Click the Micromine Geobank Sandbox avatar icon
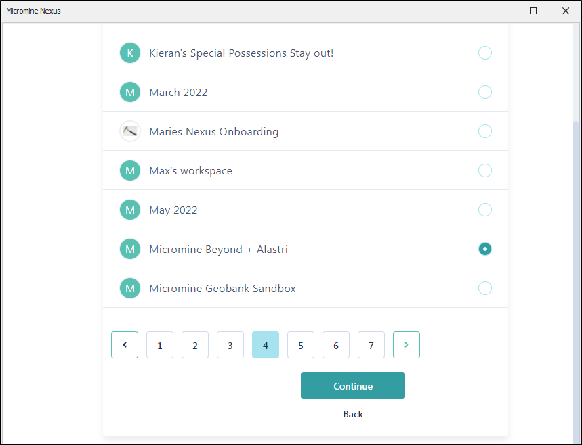 tap(130, 288)
